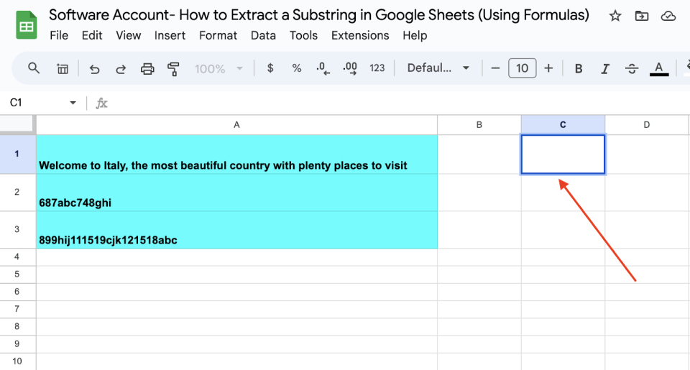Open the Format menu
This screenshot has height=370, width=690.
[218, 35]
